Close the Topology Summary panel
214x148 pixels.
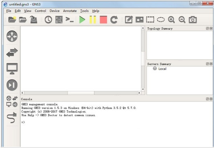pos(211,28)
